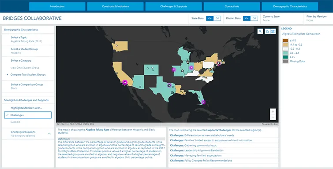Click Differentiation to meet stakeholders' needs challenge
The height and width of the screenshot is (169, 333).
pos(223,135)
